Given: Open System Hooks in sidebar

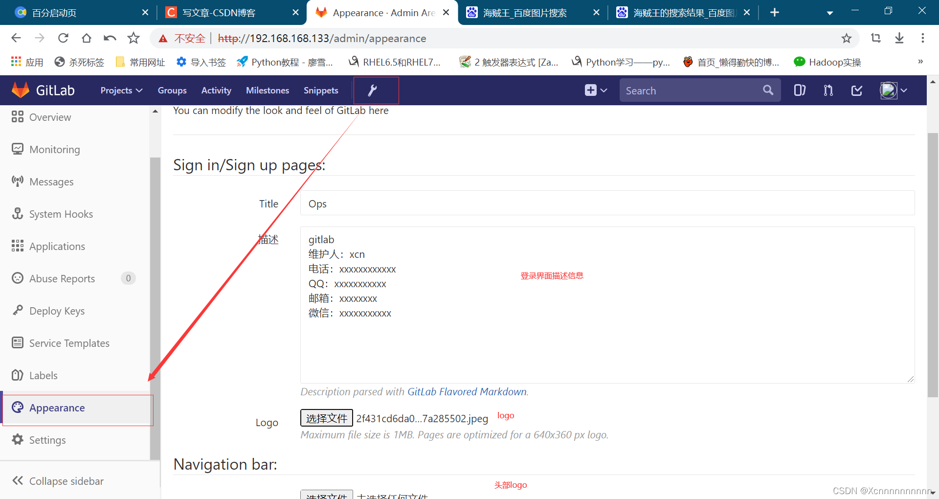Looking at the screenshot, I should click(x=52, y=214).
